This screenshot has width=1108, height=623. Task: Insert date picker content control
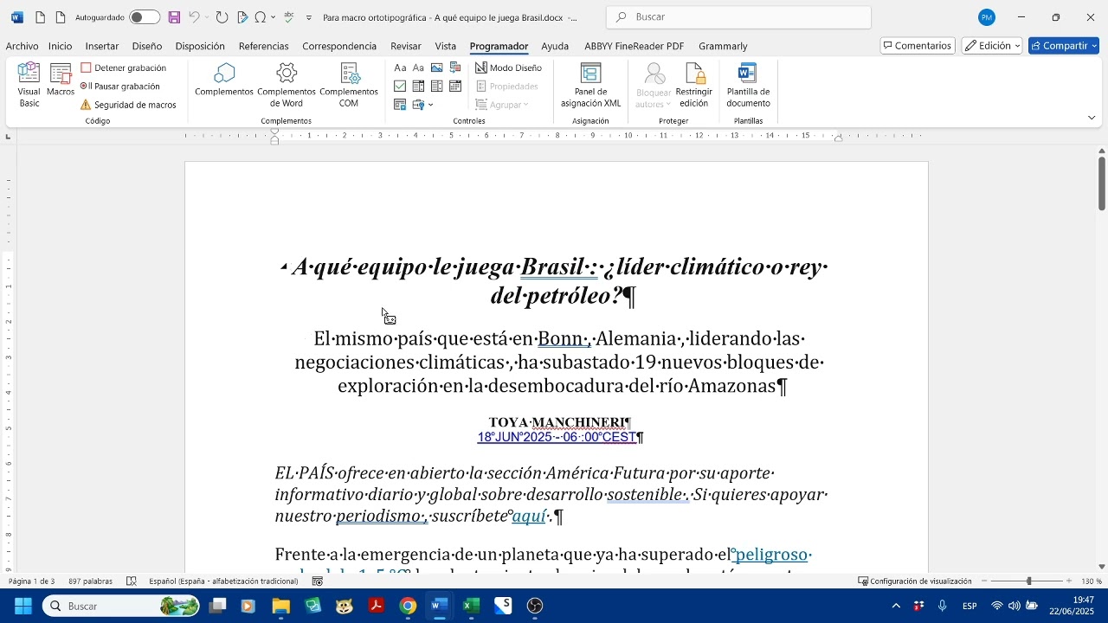pos(455,87)
